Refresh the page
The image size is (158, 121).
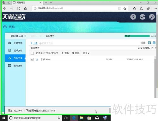click(19, 9)
